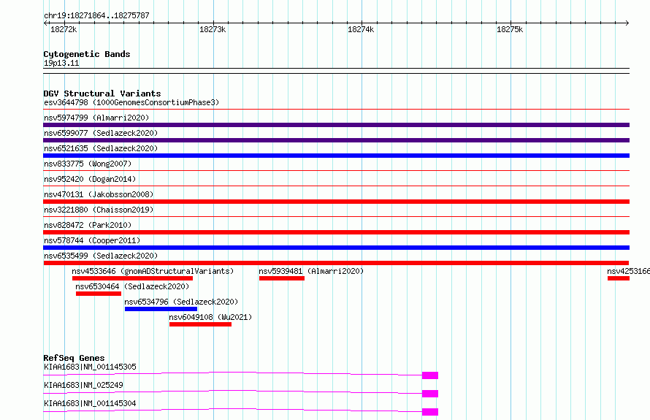Click the partially visible nsv4253166 label
This screenshot has height=420, width=650.
coord(628,271)
